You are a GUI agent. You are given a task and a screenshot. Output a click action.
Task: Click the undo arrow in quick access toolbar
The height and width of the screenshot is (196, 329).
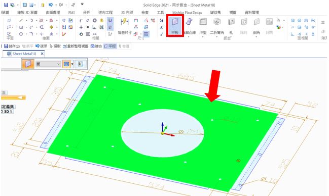51,5
